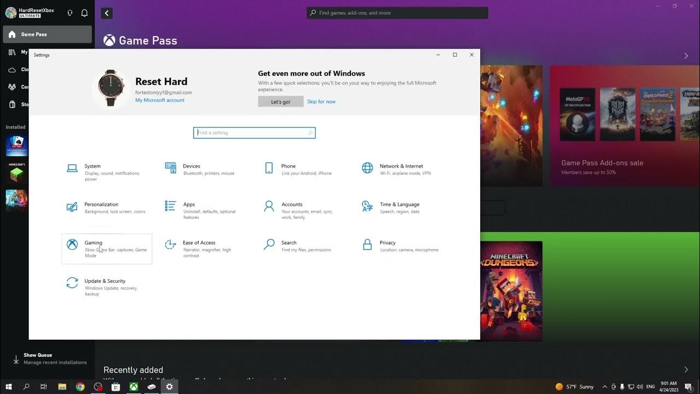
Task: Click the Xbox notifications bell icon
Action: point(84,13)
